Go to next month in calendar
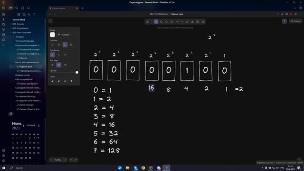Screen dimensions: 304x171 [x=39, y=125]
